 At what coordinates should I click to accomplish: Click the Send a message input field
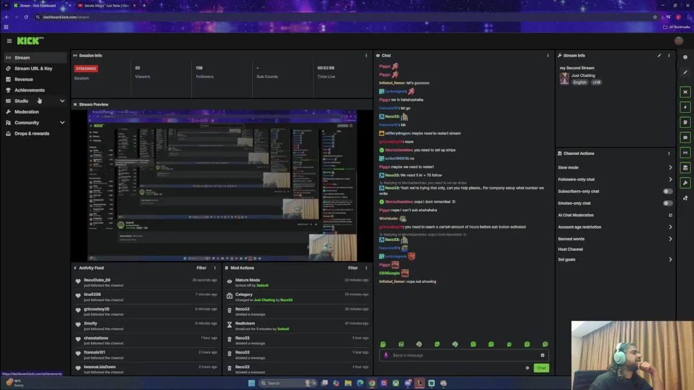[x=464, y=355]
